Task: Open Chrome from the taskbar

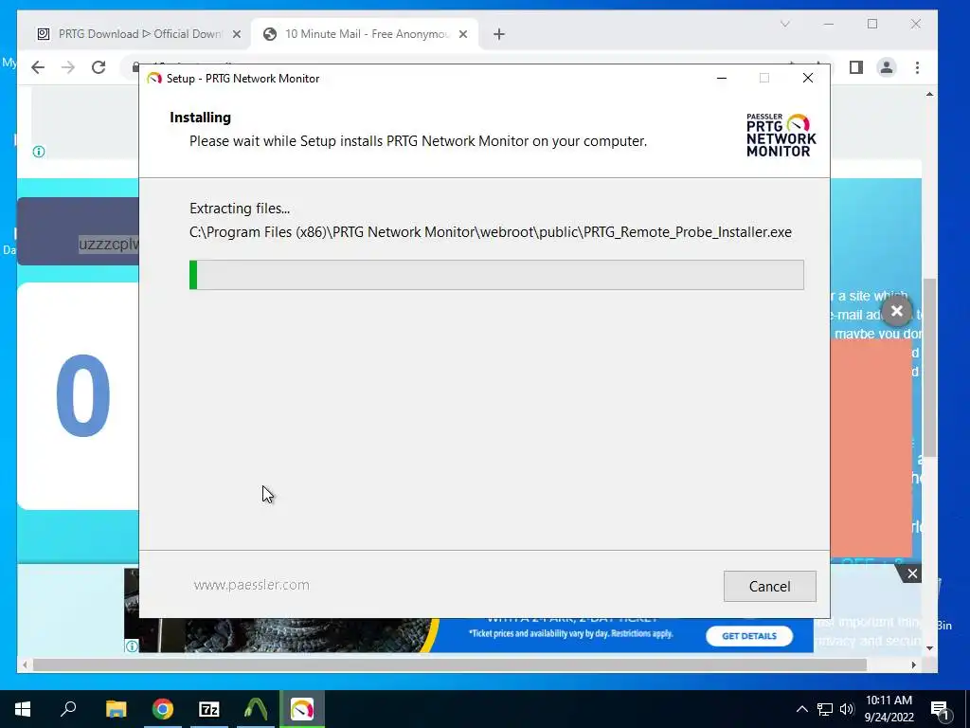Action: 163,709
